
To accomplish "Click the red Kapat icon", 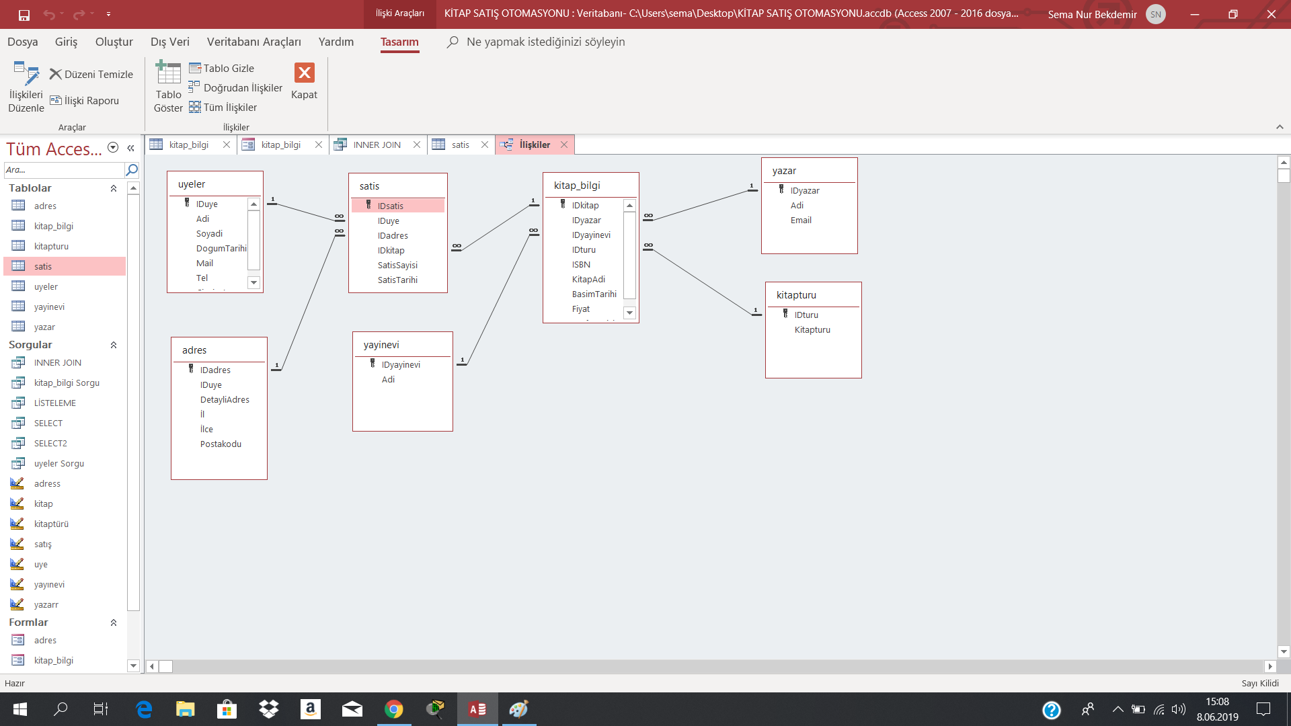I will [304, 73].
